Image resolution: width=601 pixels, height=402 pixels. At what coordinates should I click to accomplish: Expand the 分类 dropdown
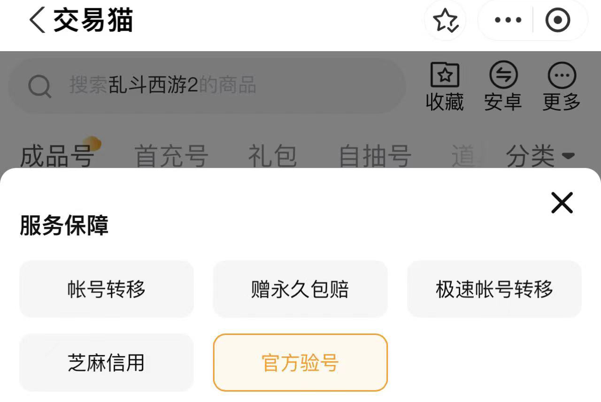pyautogui.click(x=540, y=156)
